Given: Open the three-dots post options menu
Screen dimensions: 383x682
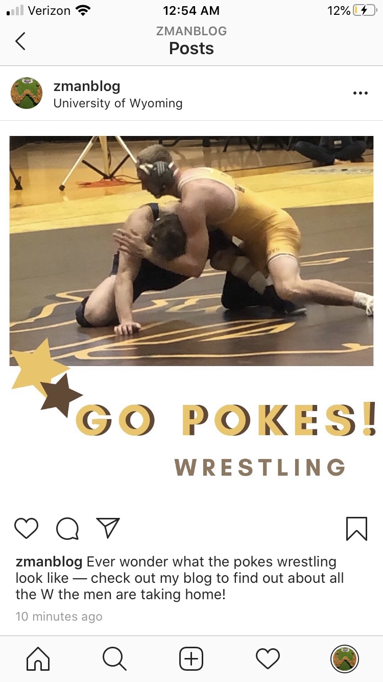Looking at the screenshot, I should [x=360, y=93].
